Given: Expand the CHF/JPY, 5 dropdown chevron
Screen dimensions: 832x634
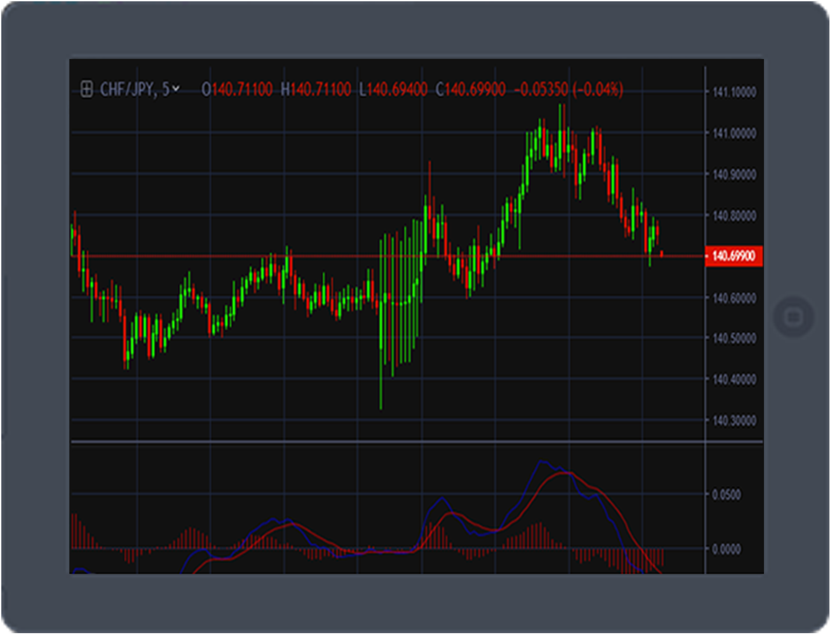Looking at the screenshot, I should coord(175,89).
